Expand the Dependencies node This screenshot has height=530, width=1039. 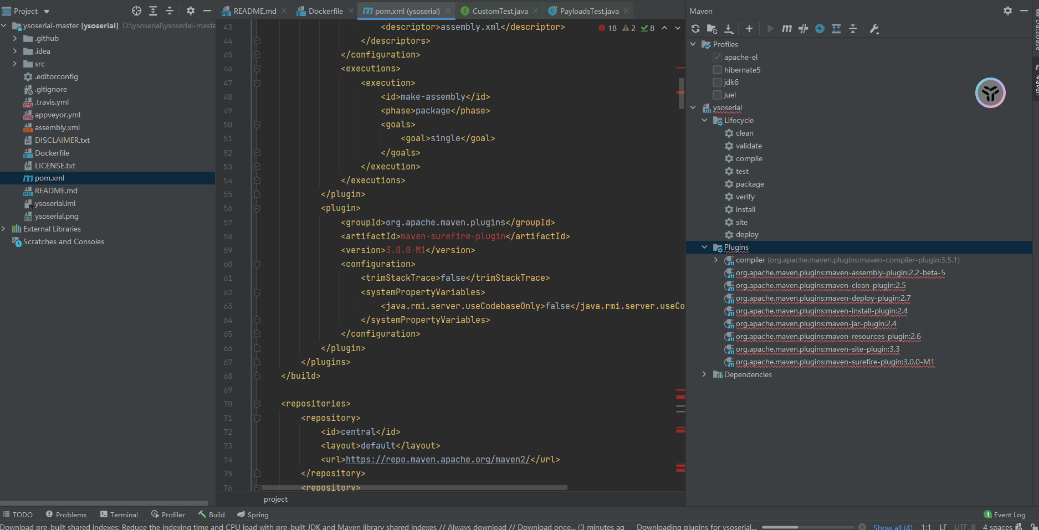point(705,374)
